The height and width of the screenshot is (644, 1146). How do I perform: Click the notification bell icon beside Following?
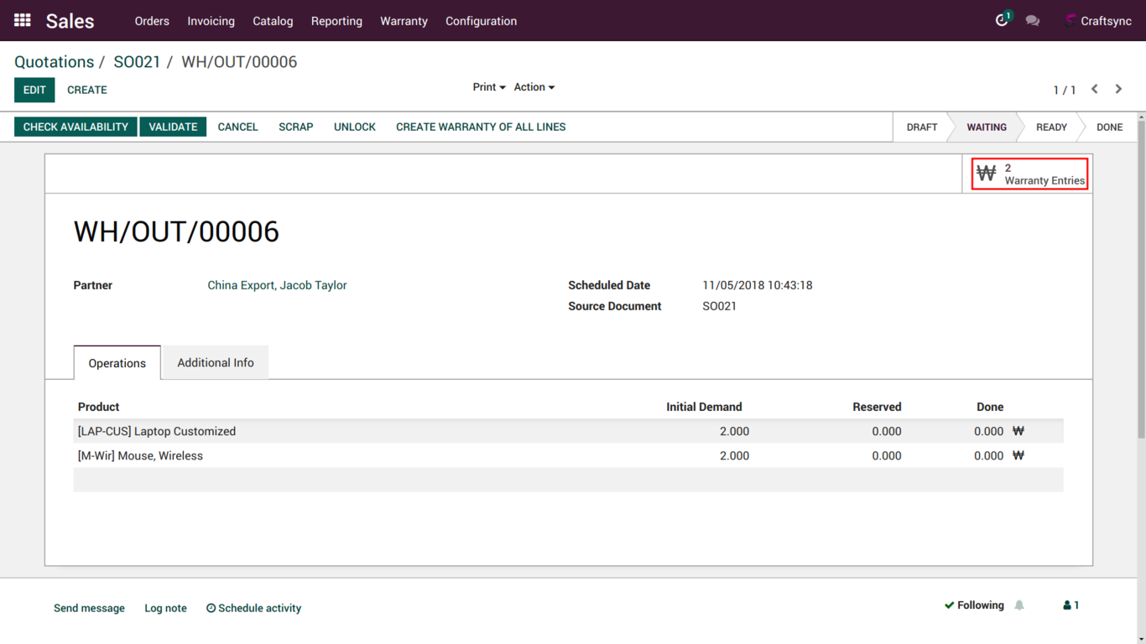pyautogui.click(x=1019, y=605)
